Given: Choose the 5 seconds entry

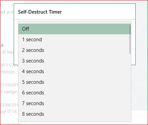Looking at the screenshot, I should tap(75, 82).
